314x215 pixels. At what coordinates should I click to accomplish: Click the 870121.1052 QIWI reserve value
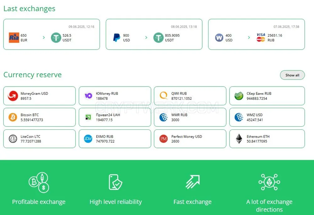tap(181, 98)
